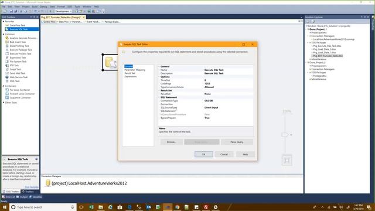
Task: Select Package.dtsx under Duna_Project_2
Action: tap(320, 76)
